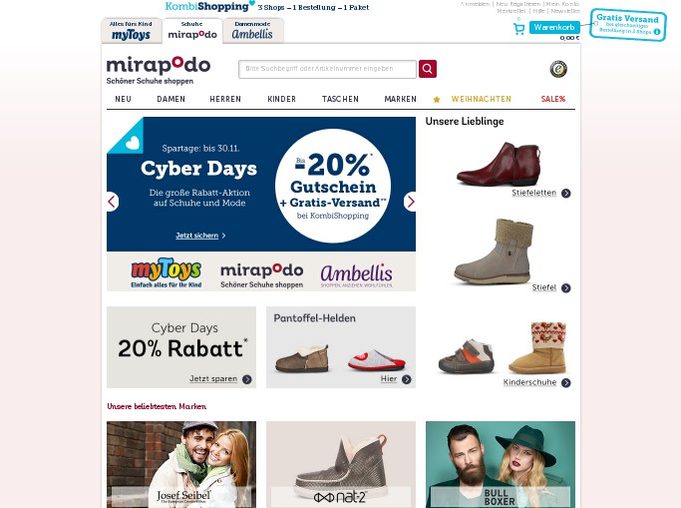Switch to the myToys shop tab
Viewport: 681px width, 508px height.
[x=132, y=30]
